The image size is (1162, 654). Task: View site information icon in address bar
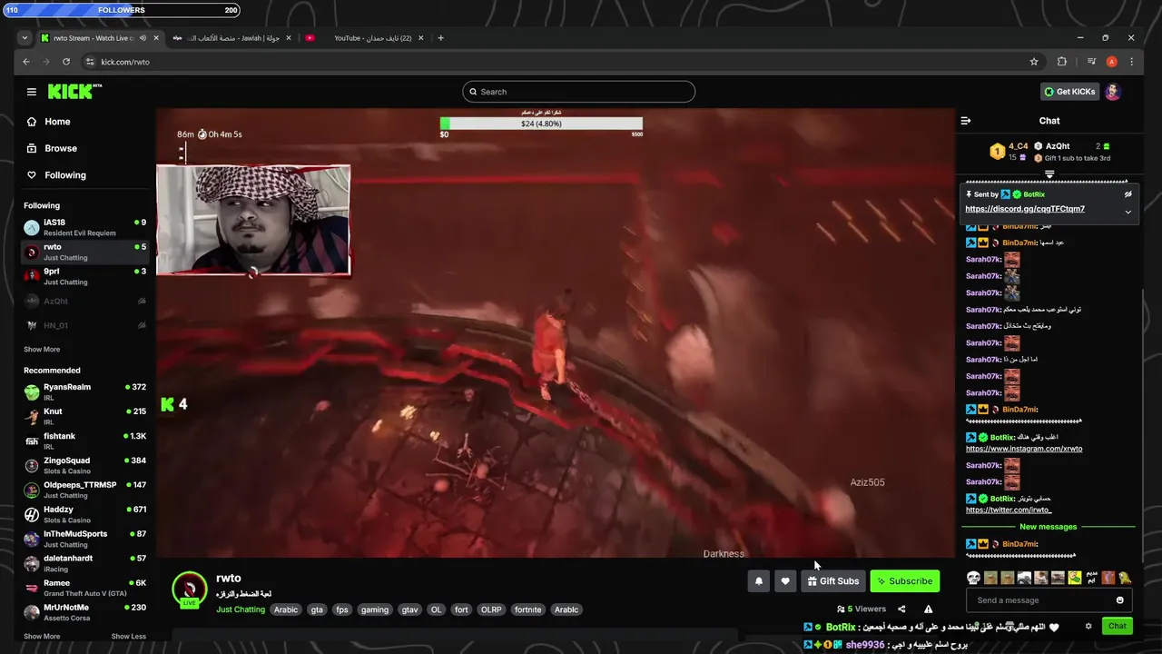[x=90, y=62]
